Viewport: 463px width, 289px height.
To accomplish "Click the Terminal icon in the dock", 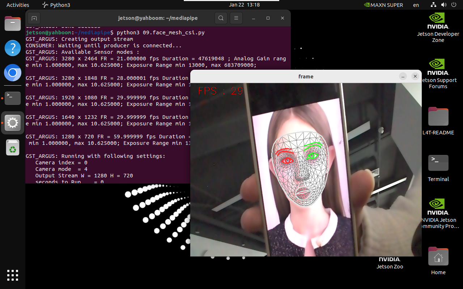I will (13, 98).
